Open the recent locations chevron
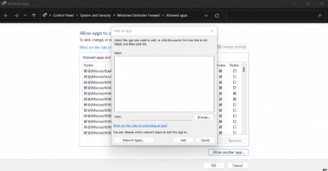Image resolution: width=328 pixels, height=171 pixels. pyautogui.click(x=25, y=16)
